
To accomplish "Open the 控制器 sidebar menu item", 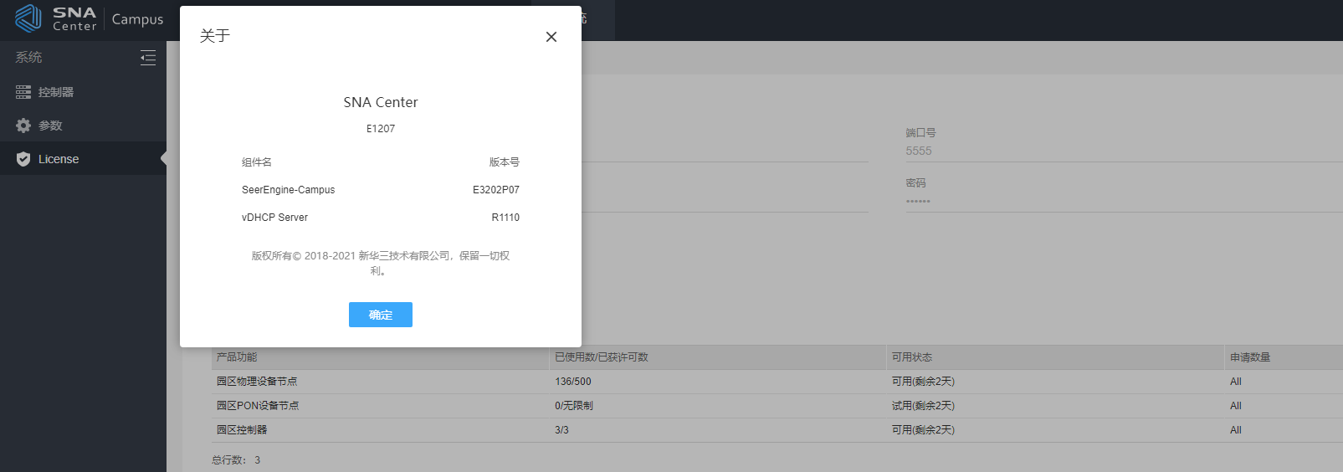I will [x=83, y=92].
